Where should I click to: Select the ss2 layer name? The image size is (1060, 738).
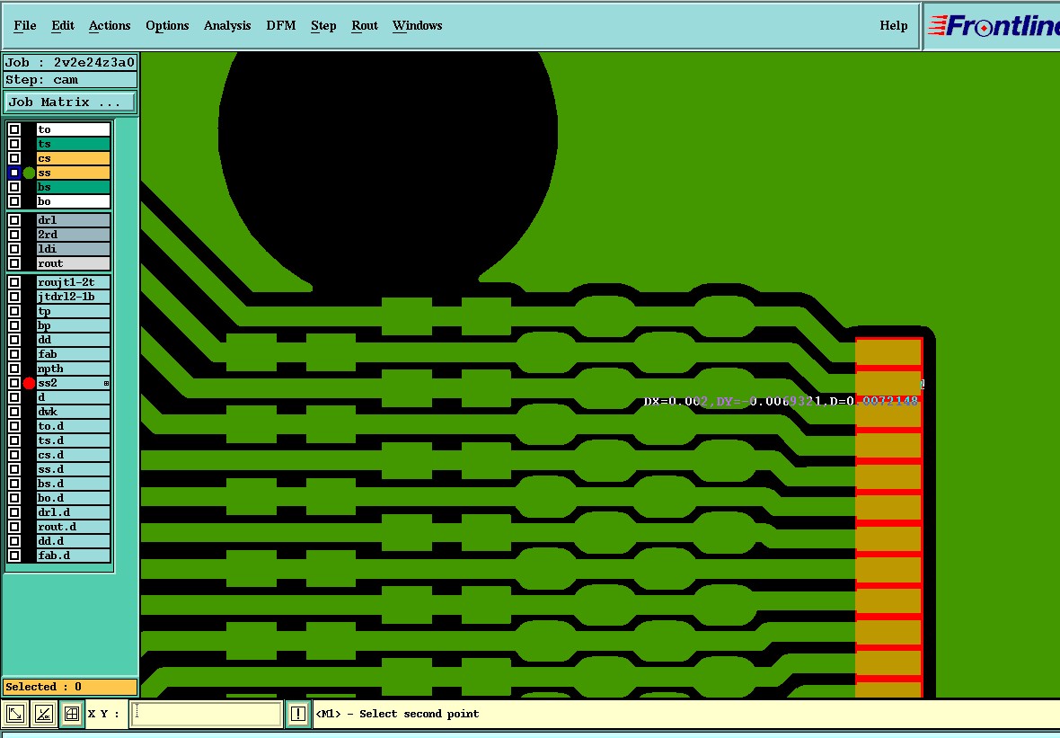coord(73,384)
